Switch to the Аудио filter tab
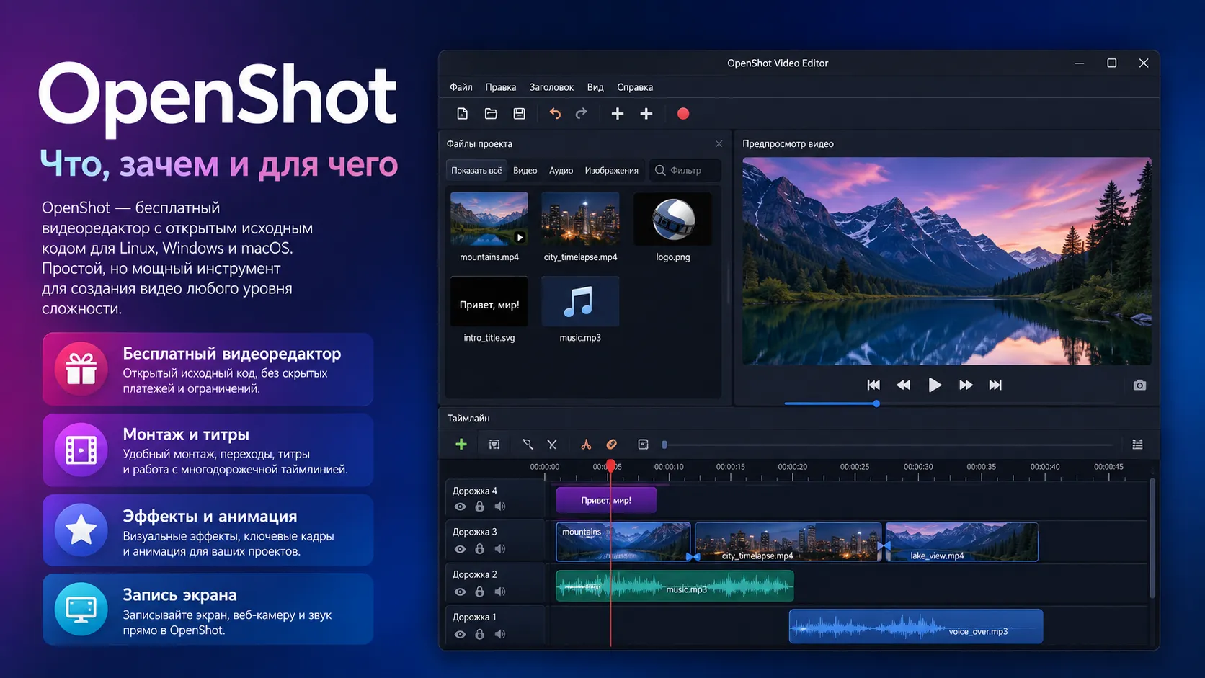Image resolution: width=1205 pixels, height=678 pixels. point(561,171)
